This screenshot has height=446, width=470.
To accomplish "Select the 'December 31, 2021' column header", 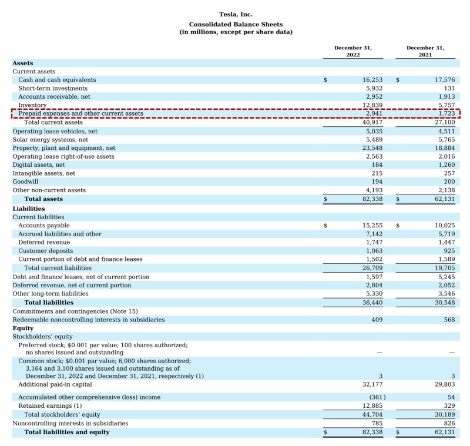I will pyautogui.click(x=425, y=51).
